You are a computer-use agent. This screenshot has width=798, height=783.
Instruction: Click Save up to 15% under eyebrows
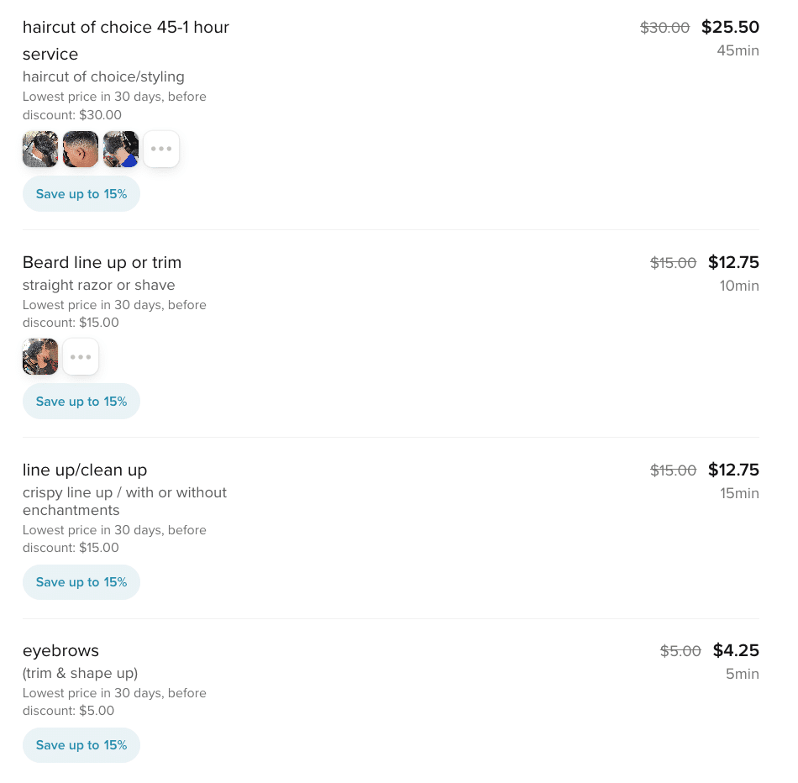pos(81,745)
